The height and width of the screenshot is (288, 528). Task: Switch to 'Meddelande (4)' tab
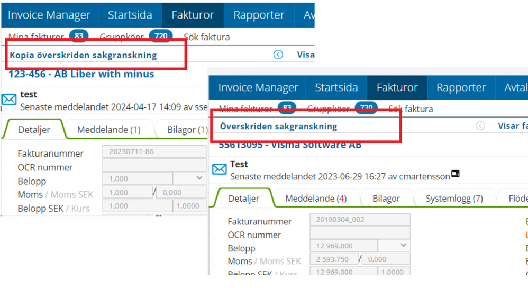[x=316, y=199]
